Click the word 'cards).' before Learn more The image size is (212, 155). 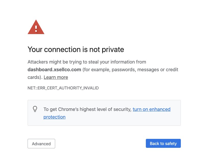tap(35, 77)
